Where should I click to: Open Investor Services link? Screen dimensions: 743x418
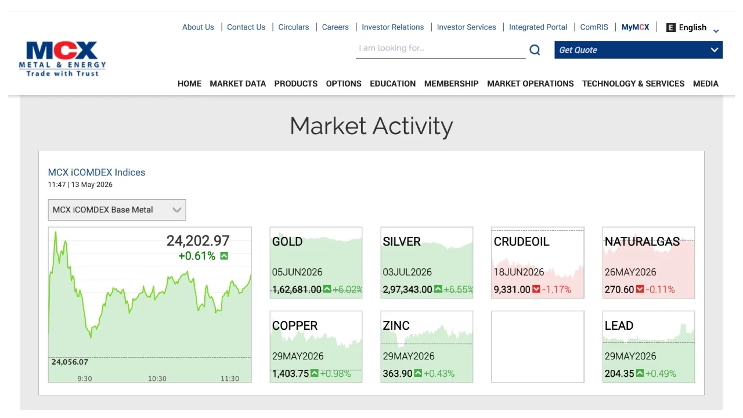[x=467, y=27]
